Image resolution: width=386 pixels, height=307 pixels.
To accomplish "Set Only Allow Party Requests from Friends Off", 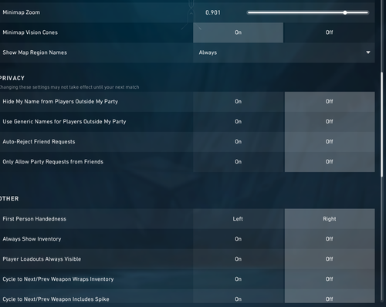I will (330, 162).
